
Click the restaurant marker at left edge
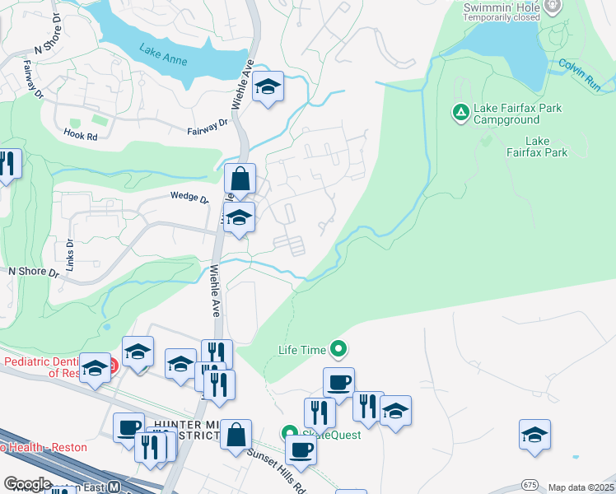pyautogui.click(x=8, y=167)
